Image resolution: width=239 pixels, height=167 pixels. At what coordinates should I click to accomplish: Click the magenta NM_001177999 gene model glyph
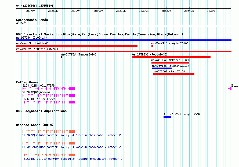pyautogui.click(x=49, y=102)
